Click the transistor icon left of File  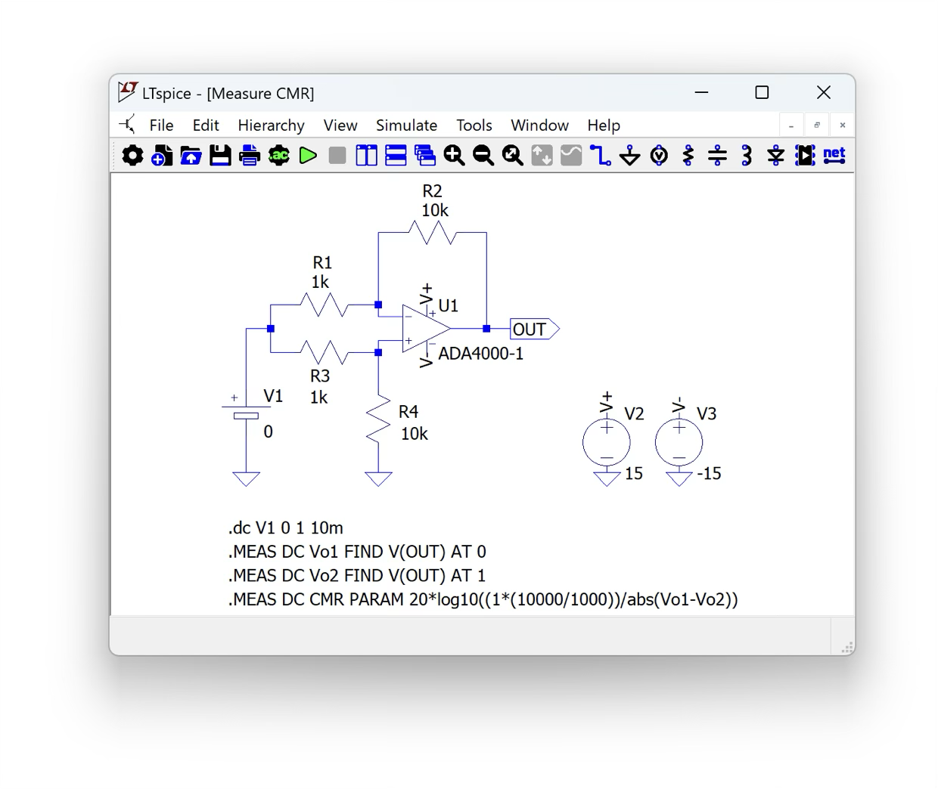(x=127, y=125)
